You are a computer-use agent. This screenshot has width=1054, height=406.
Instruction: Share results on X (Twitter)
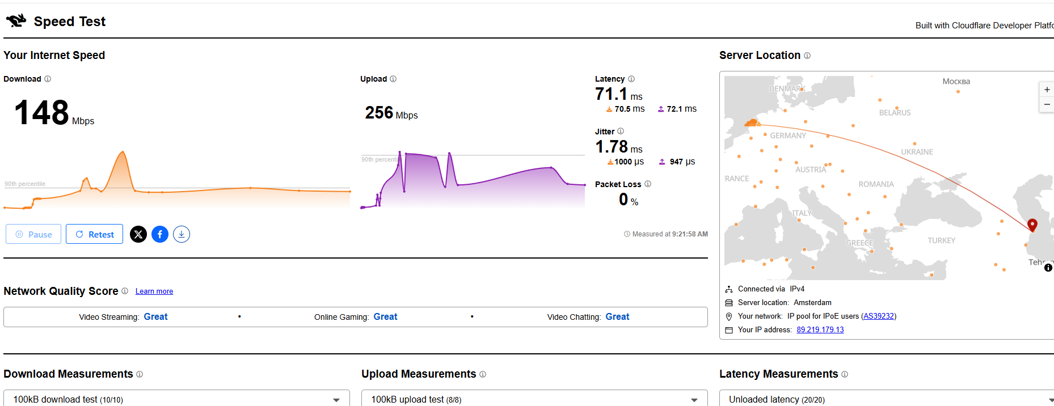[x=138, y=234]
